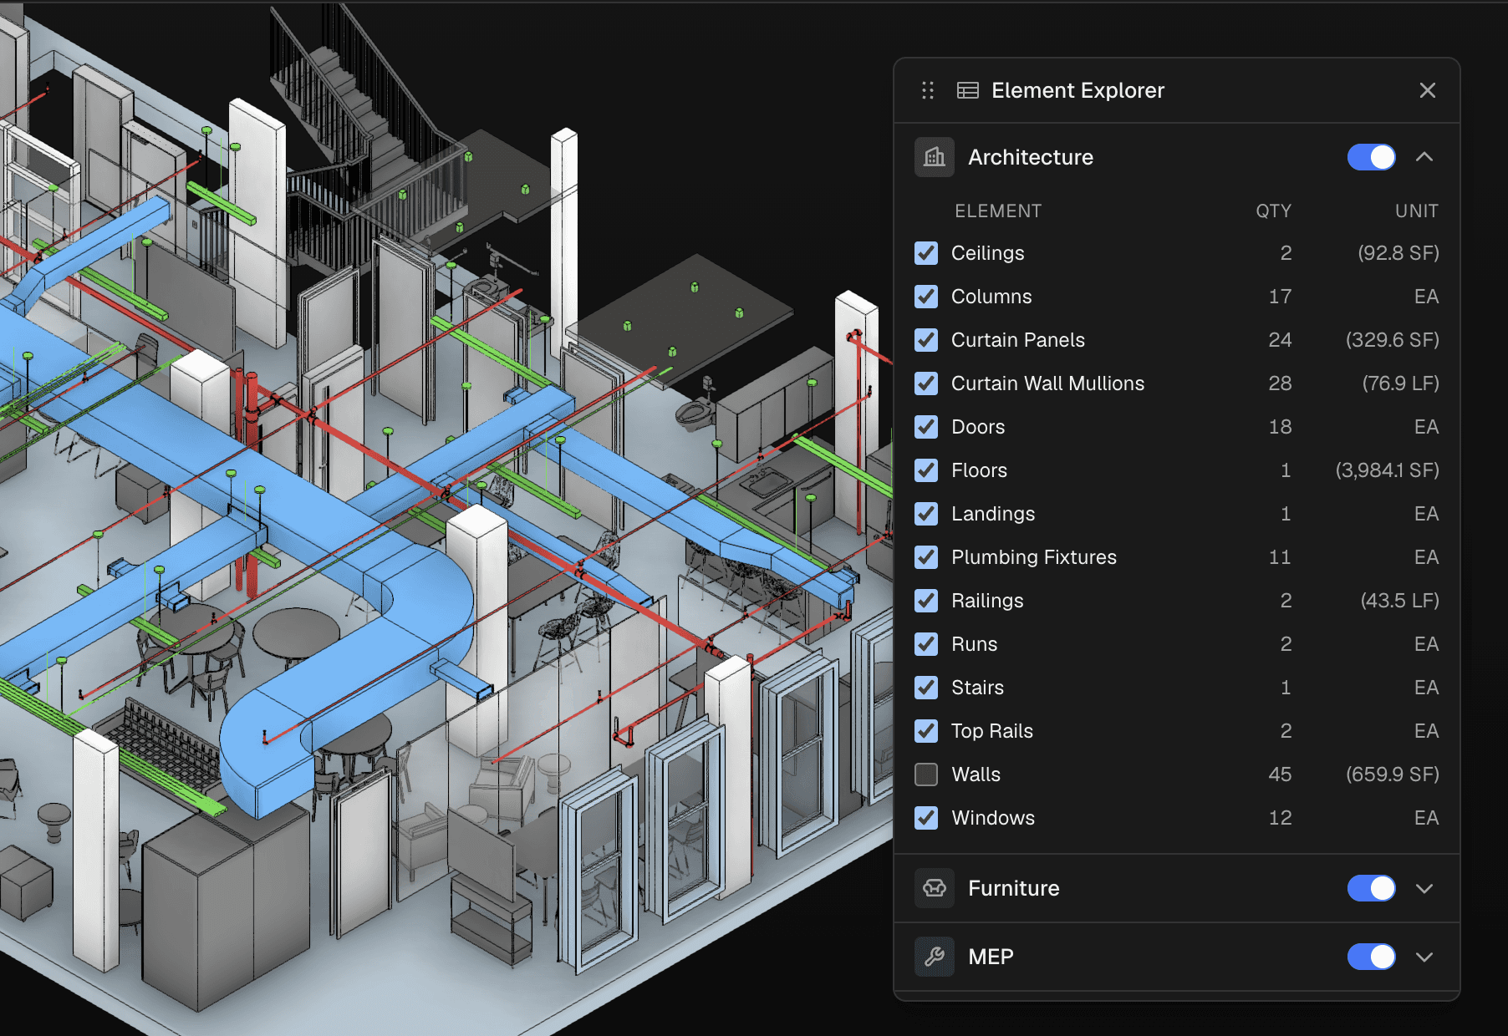Viewport: 1508px width, 1036px height.
Task: Click the Ceilings area value (92.8 SF)
Action: click(1398, 253)
